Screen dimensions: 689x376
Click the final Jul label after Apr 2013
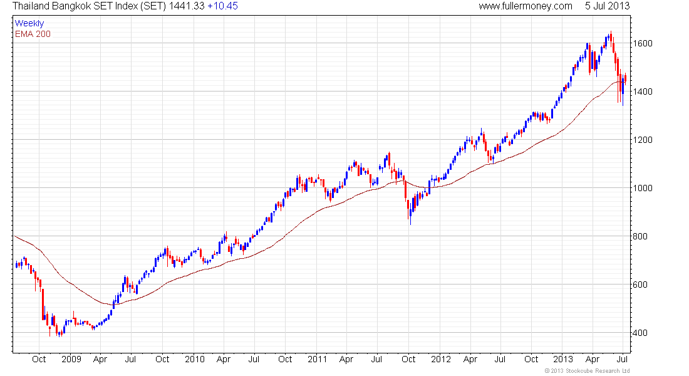coord(622,359)
